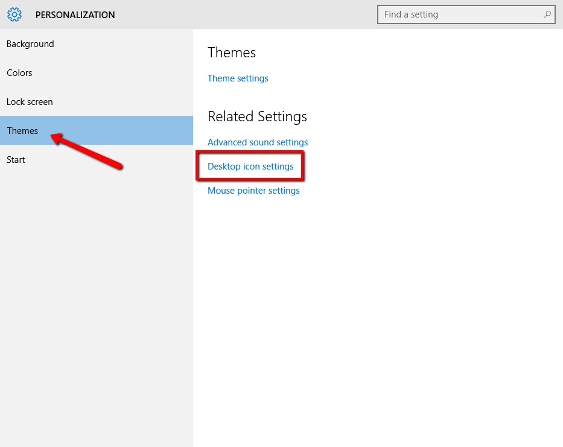Go to the Colors section

pyautogui.click(x=96, y=73)
